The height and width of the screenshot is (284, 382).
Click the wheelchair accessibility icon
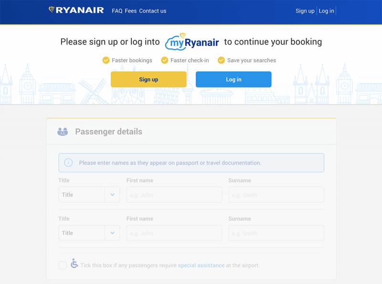(74, 263)
